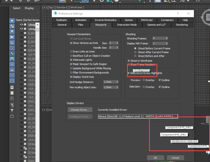Viewport: 210px width, 162px height.
Task: Click Scene Explorer list scroll up arrow
Action: pyautogui.click(x=38, y=25)
